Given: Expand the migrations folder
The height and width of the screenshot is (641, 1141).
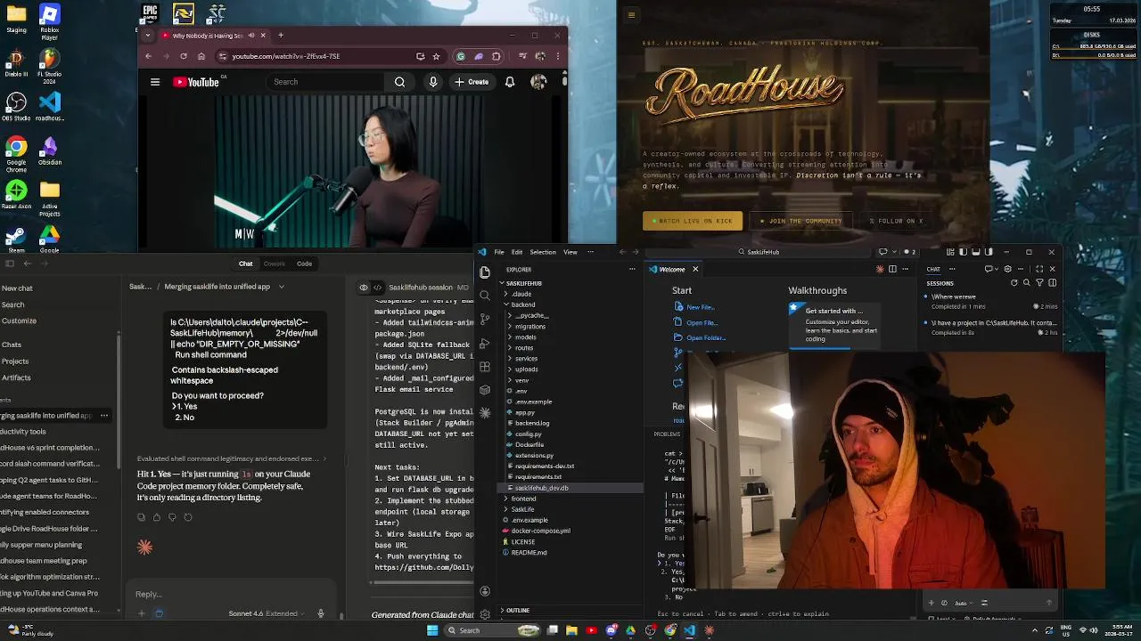Looking at the screenshot, I should coord(529,326).
